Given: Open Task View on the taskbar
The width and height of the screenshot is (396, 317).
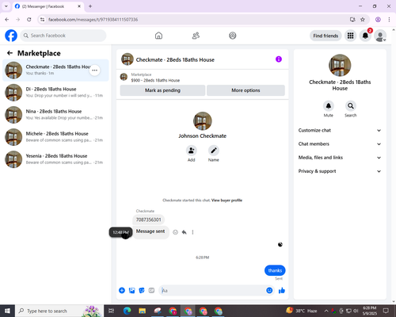Looking at the screenshot, I should (112, 311).
